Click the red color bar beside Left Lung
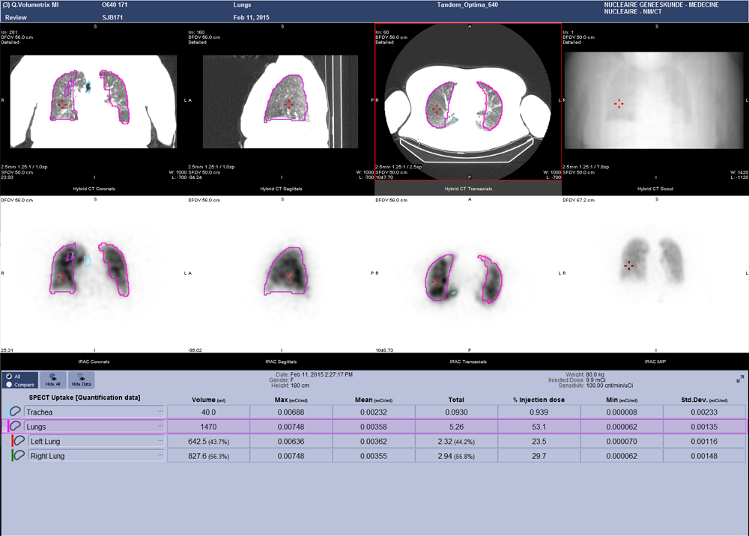The height and width of the screenshot is (536, 749). pos(12,441)
